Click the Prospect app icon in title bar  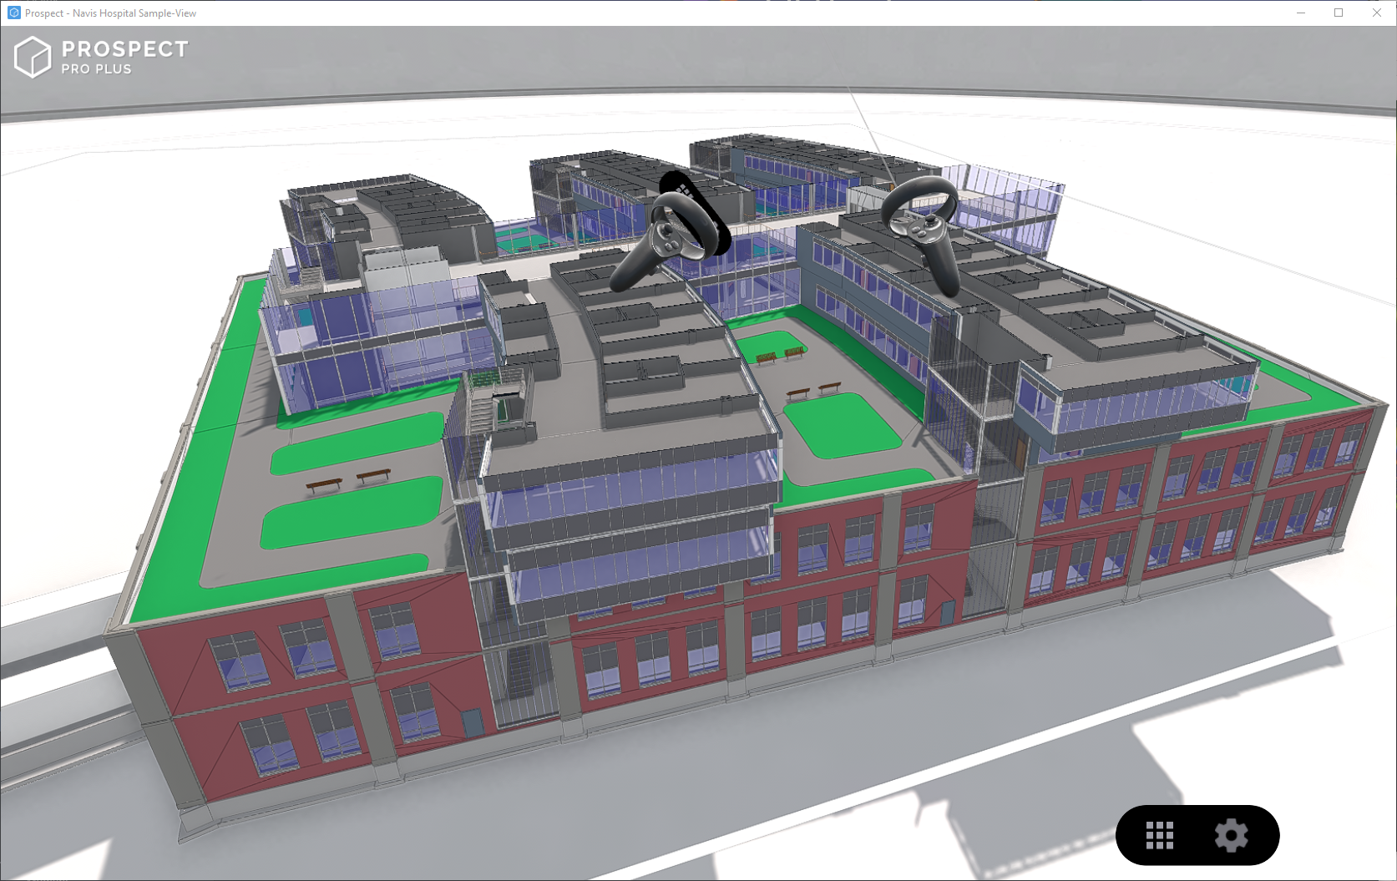tap(13, 13)
